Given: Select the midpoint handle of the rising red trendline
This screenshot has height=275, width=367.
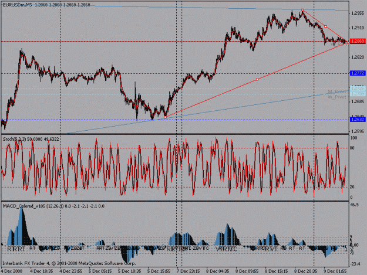Looking at the screenshot, I should (x=257, y=80).
